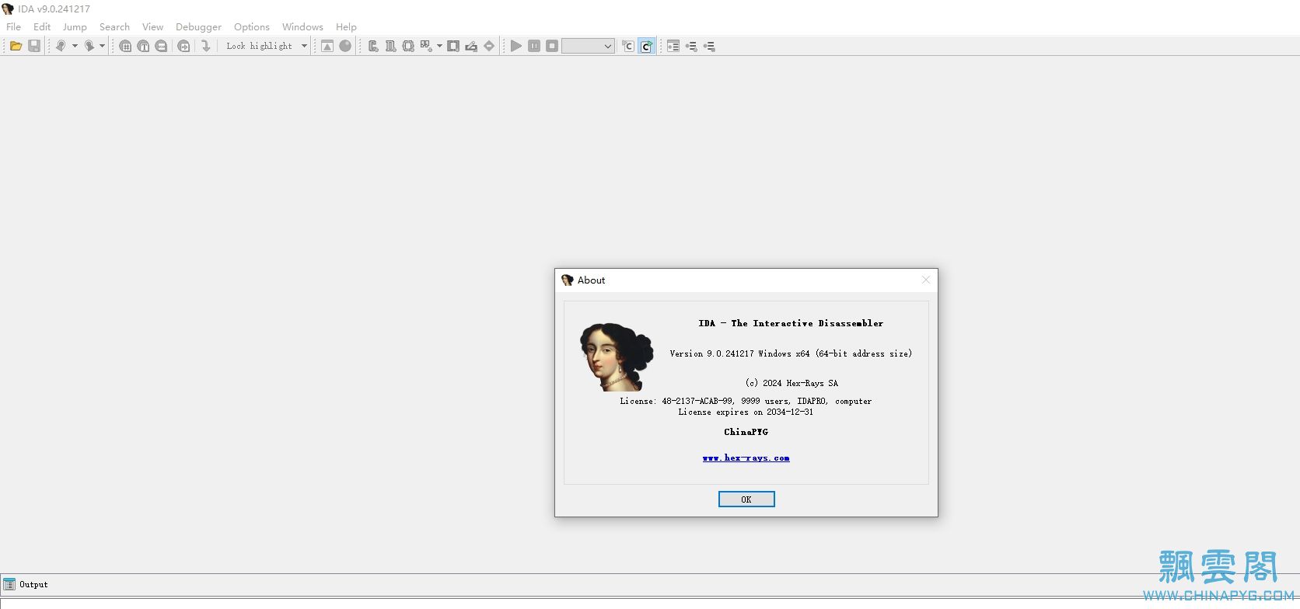Close the About dialog
Image resolution: width=1300 pixels, height=609 pixels.
pyautogui.click(x=925, y=280)
